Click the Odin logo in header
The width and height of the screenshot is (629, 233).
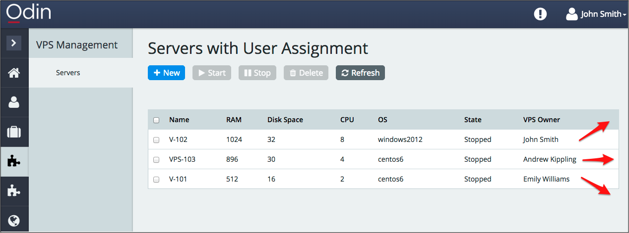point(29,13)
